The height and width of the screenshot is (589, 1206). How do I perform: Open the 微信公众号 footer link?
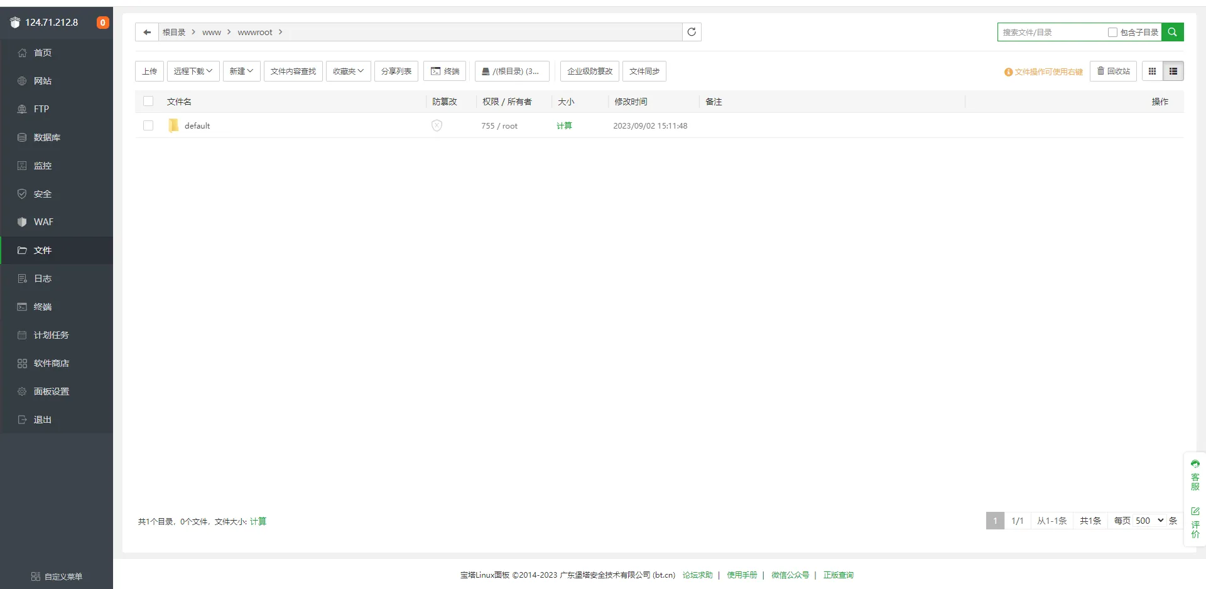pyautogui.click(x=790, y=575)
